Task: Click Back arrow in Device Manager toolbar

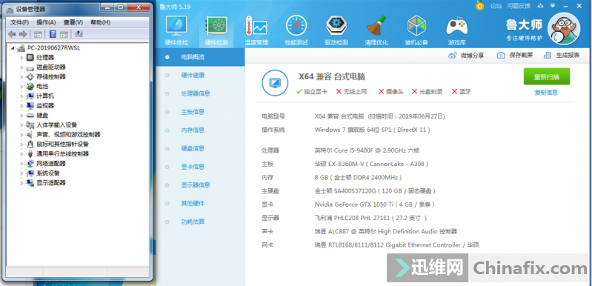Action: [x=12, y=34]
